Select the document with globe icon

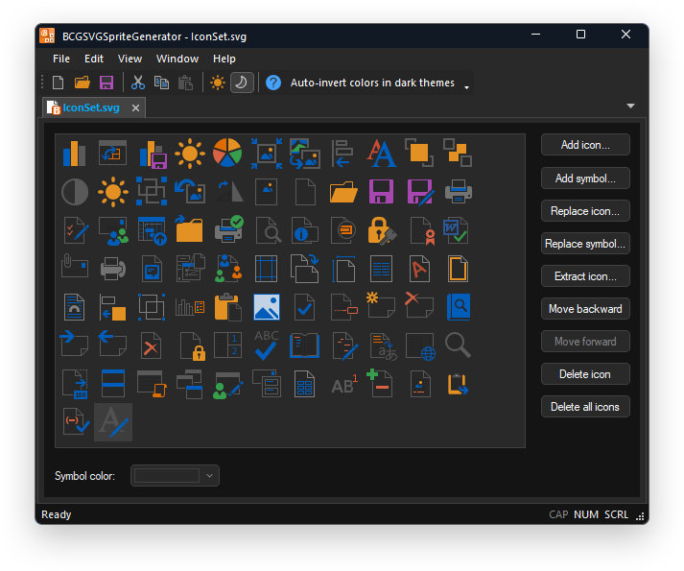tap(420, 346)
